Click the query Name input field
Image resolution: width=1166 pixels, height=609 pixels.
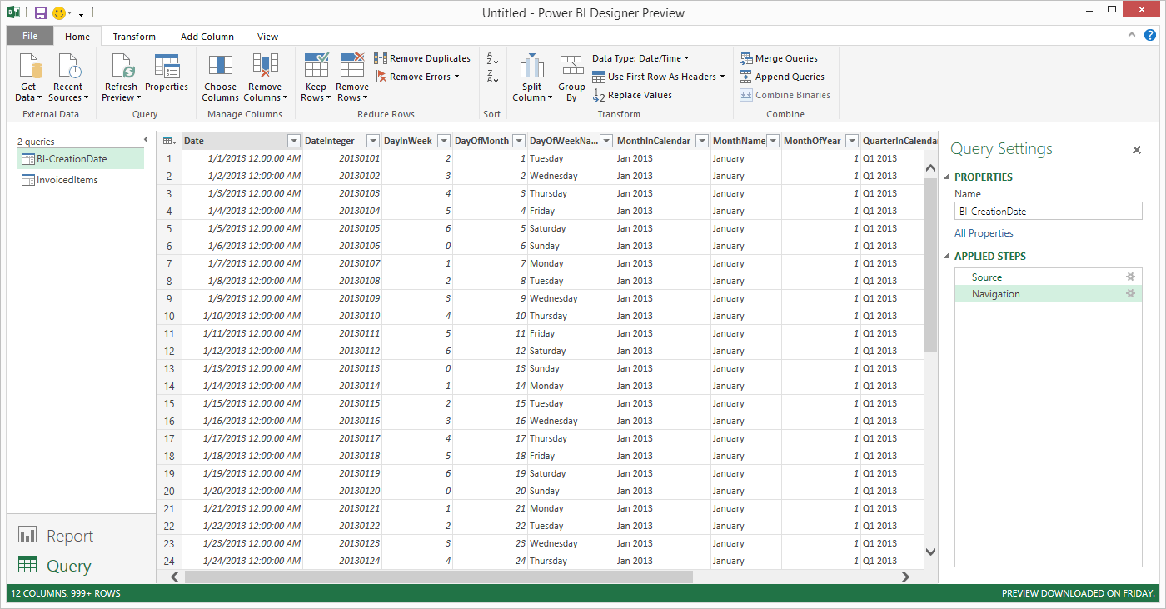(x=1048, y=211)
